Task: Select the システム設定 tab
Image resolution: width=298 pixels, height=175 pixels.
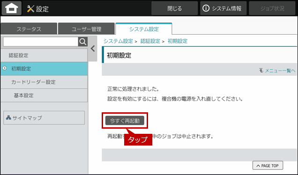Action: 144,29
